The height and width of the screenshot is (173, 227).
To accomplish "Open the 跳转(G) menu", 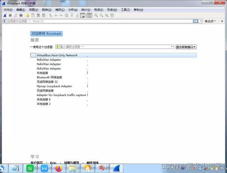I will 46,10.
